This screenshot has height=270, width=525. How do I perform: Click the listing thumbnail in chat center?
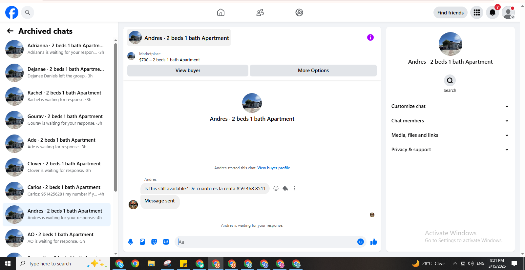click(x=252, y=103)
